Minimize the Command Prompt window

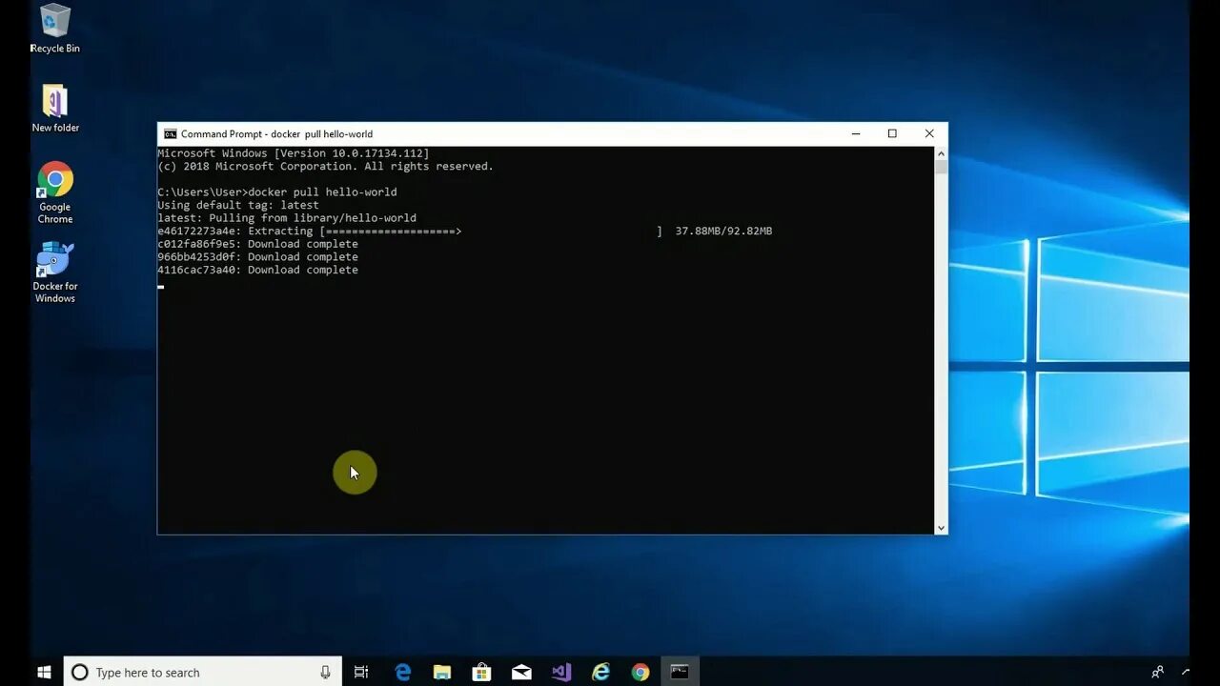coord(856,134)
